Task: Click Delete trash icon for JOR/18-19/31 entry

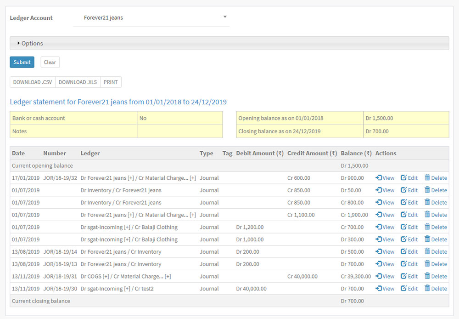Action: point(427,276)
